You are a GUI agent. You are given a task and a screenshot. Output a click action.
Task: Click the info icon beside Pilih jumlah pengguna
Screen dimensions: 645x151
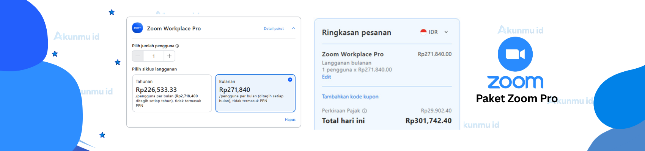click(177, 46)
